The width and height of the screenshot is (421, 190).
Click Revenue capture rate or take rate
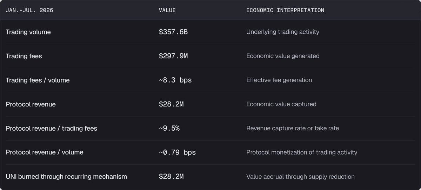293,129
